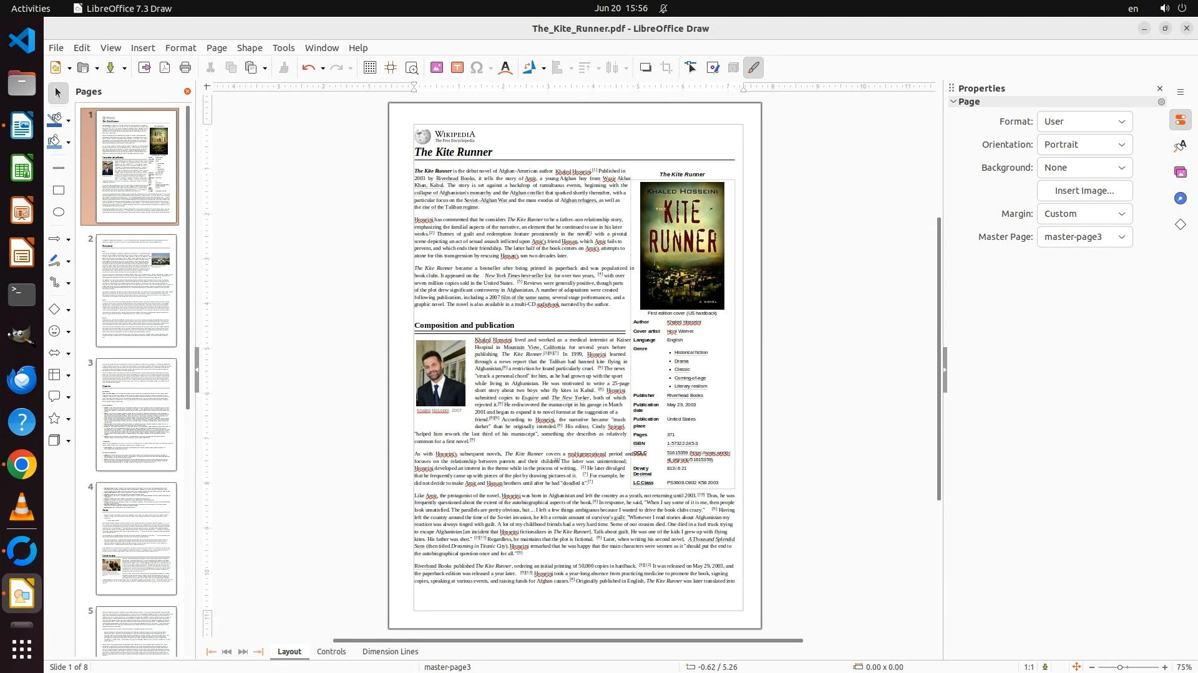Click the Crop Image tool icon
Screen dimensions: 1198x673
pyautogui.click(x=666, y=67)
